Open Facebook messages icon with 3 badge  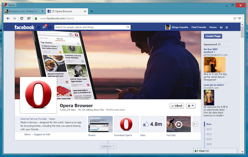[x=44, y=27]
